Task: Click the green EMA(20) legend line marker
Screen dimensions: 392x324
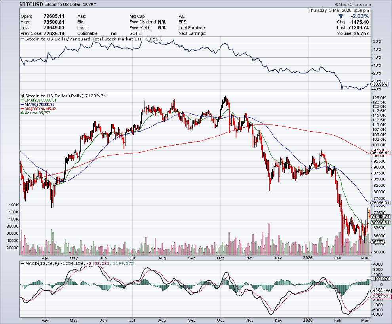Action: point(22,100)
